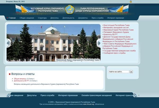This screenshot has height=108, width=159.
Task: Click the Найти на сайте search field
Action: [x=119, y=72]
